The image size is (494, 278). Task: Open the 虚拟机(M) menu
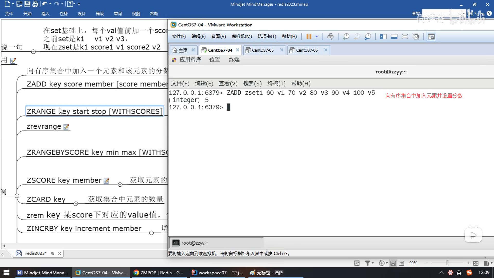click(242, 37)
